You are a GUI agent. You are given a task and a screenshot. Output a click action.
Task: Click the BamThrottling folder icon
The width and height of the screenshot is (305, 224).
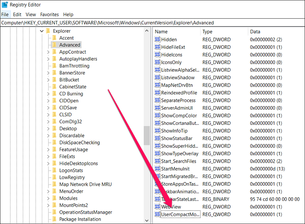point(54,66)
